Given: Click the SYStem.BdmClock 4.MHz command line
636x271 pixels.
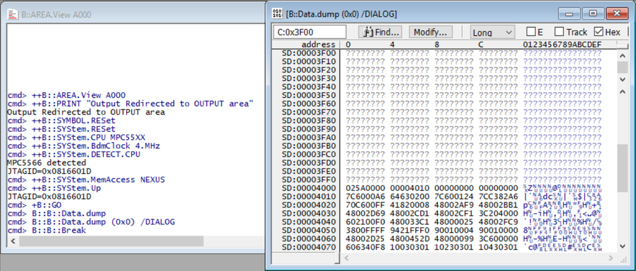Looking at the screenshot, I should tap(83, 146).
